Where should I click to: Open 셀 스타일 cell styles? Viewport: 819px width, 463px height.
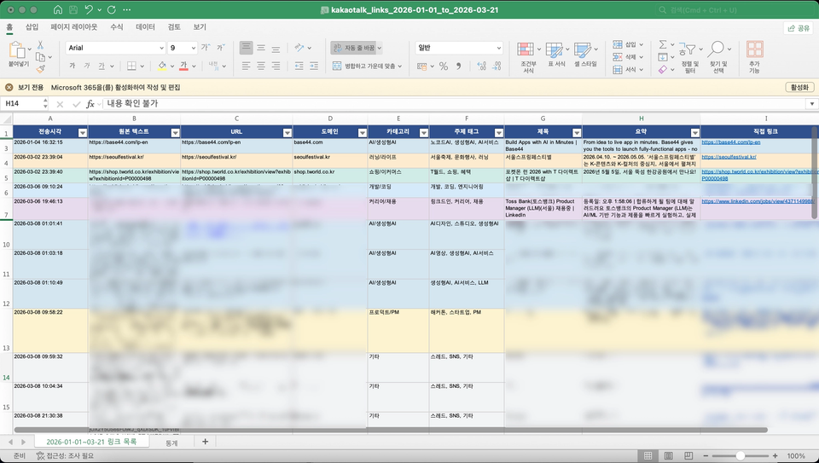pos(585,55)
